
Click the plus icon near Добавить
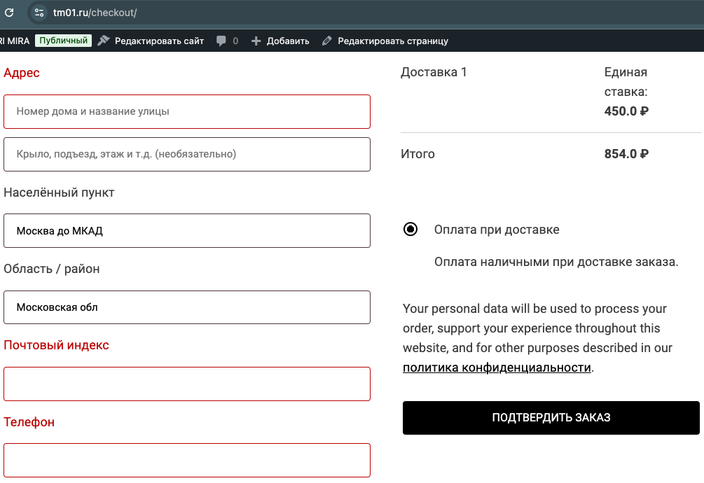pos(256,41)
